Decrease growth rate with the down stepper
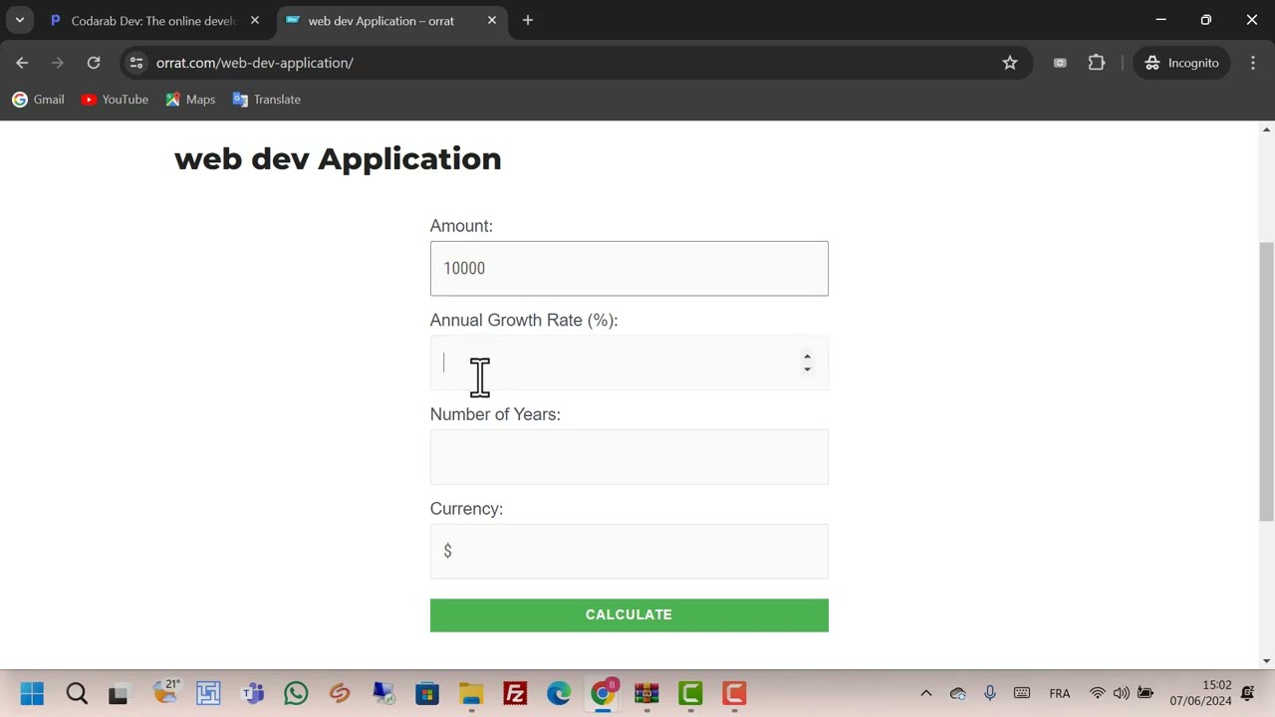Screen dimensions: 1275x717 807,369
